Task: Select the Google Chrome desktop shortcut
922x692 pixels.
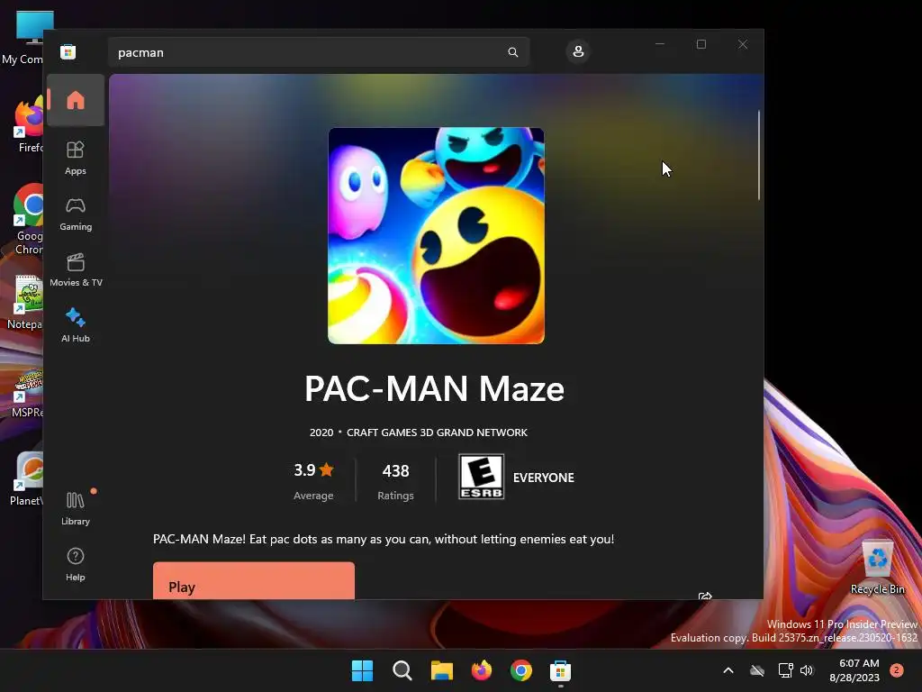Action: point(28,219)
